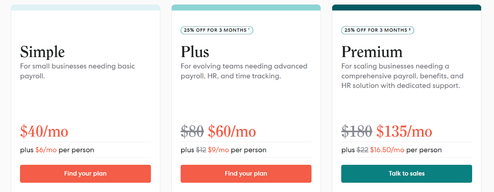Click the Premium plan description text
The height and width of the screenshot is (192, 494).
tap(402, 76)
